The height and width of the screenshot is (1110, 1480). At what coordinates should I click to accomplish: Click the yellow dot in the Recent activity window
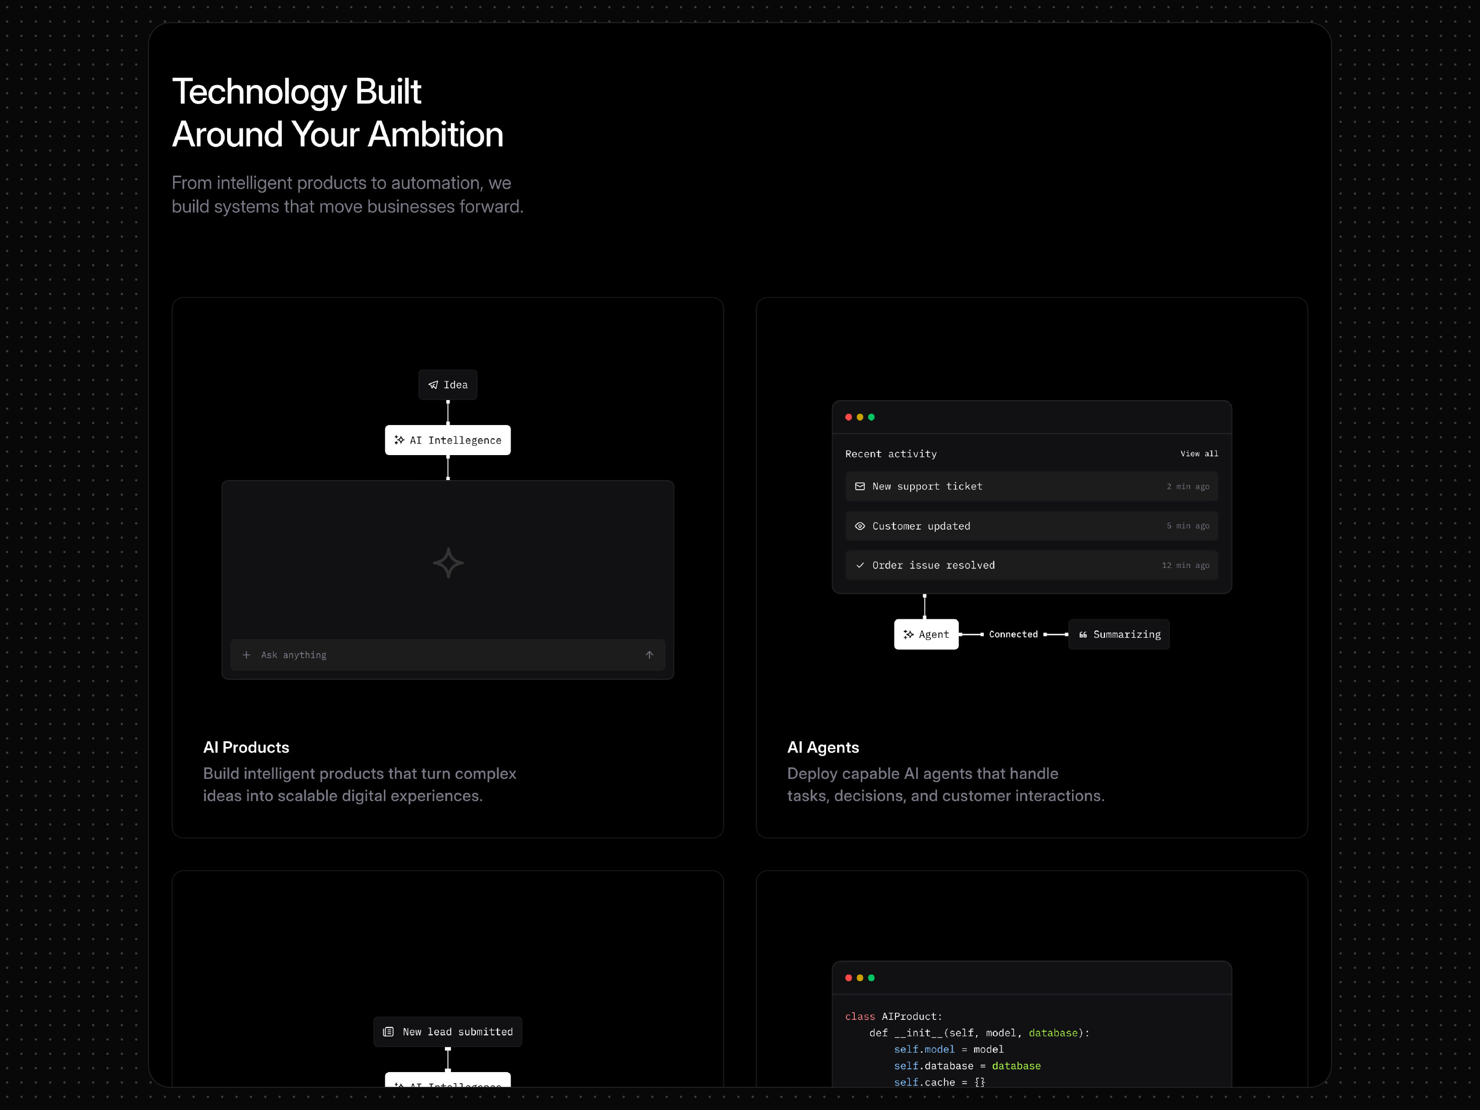pos(860,418)
